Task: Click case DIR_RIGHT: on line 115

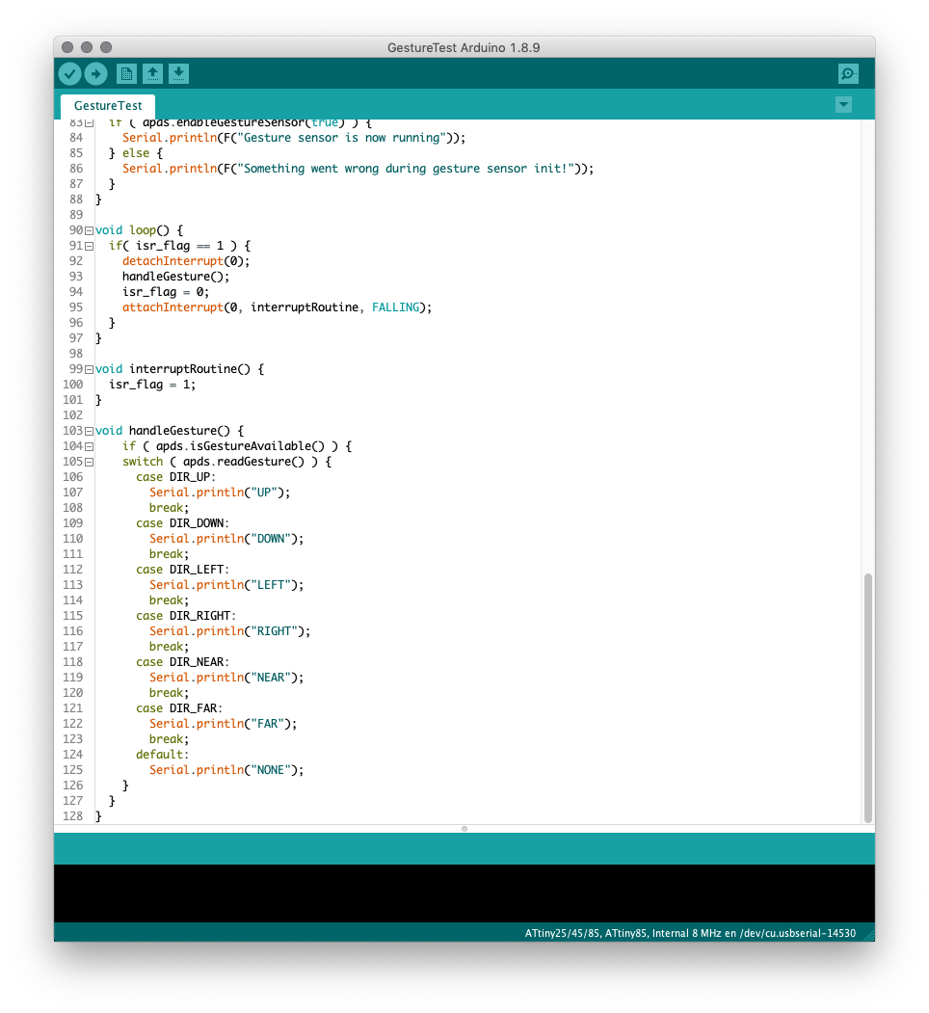Action: pos(186,616)
